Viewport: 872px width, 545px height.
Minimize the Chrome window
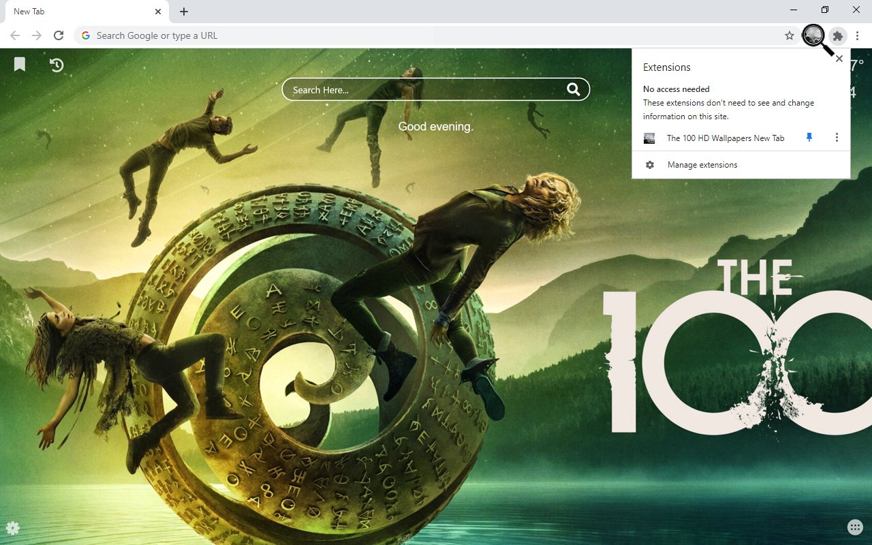(x=794, y=10)
